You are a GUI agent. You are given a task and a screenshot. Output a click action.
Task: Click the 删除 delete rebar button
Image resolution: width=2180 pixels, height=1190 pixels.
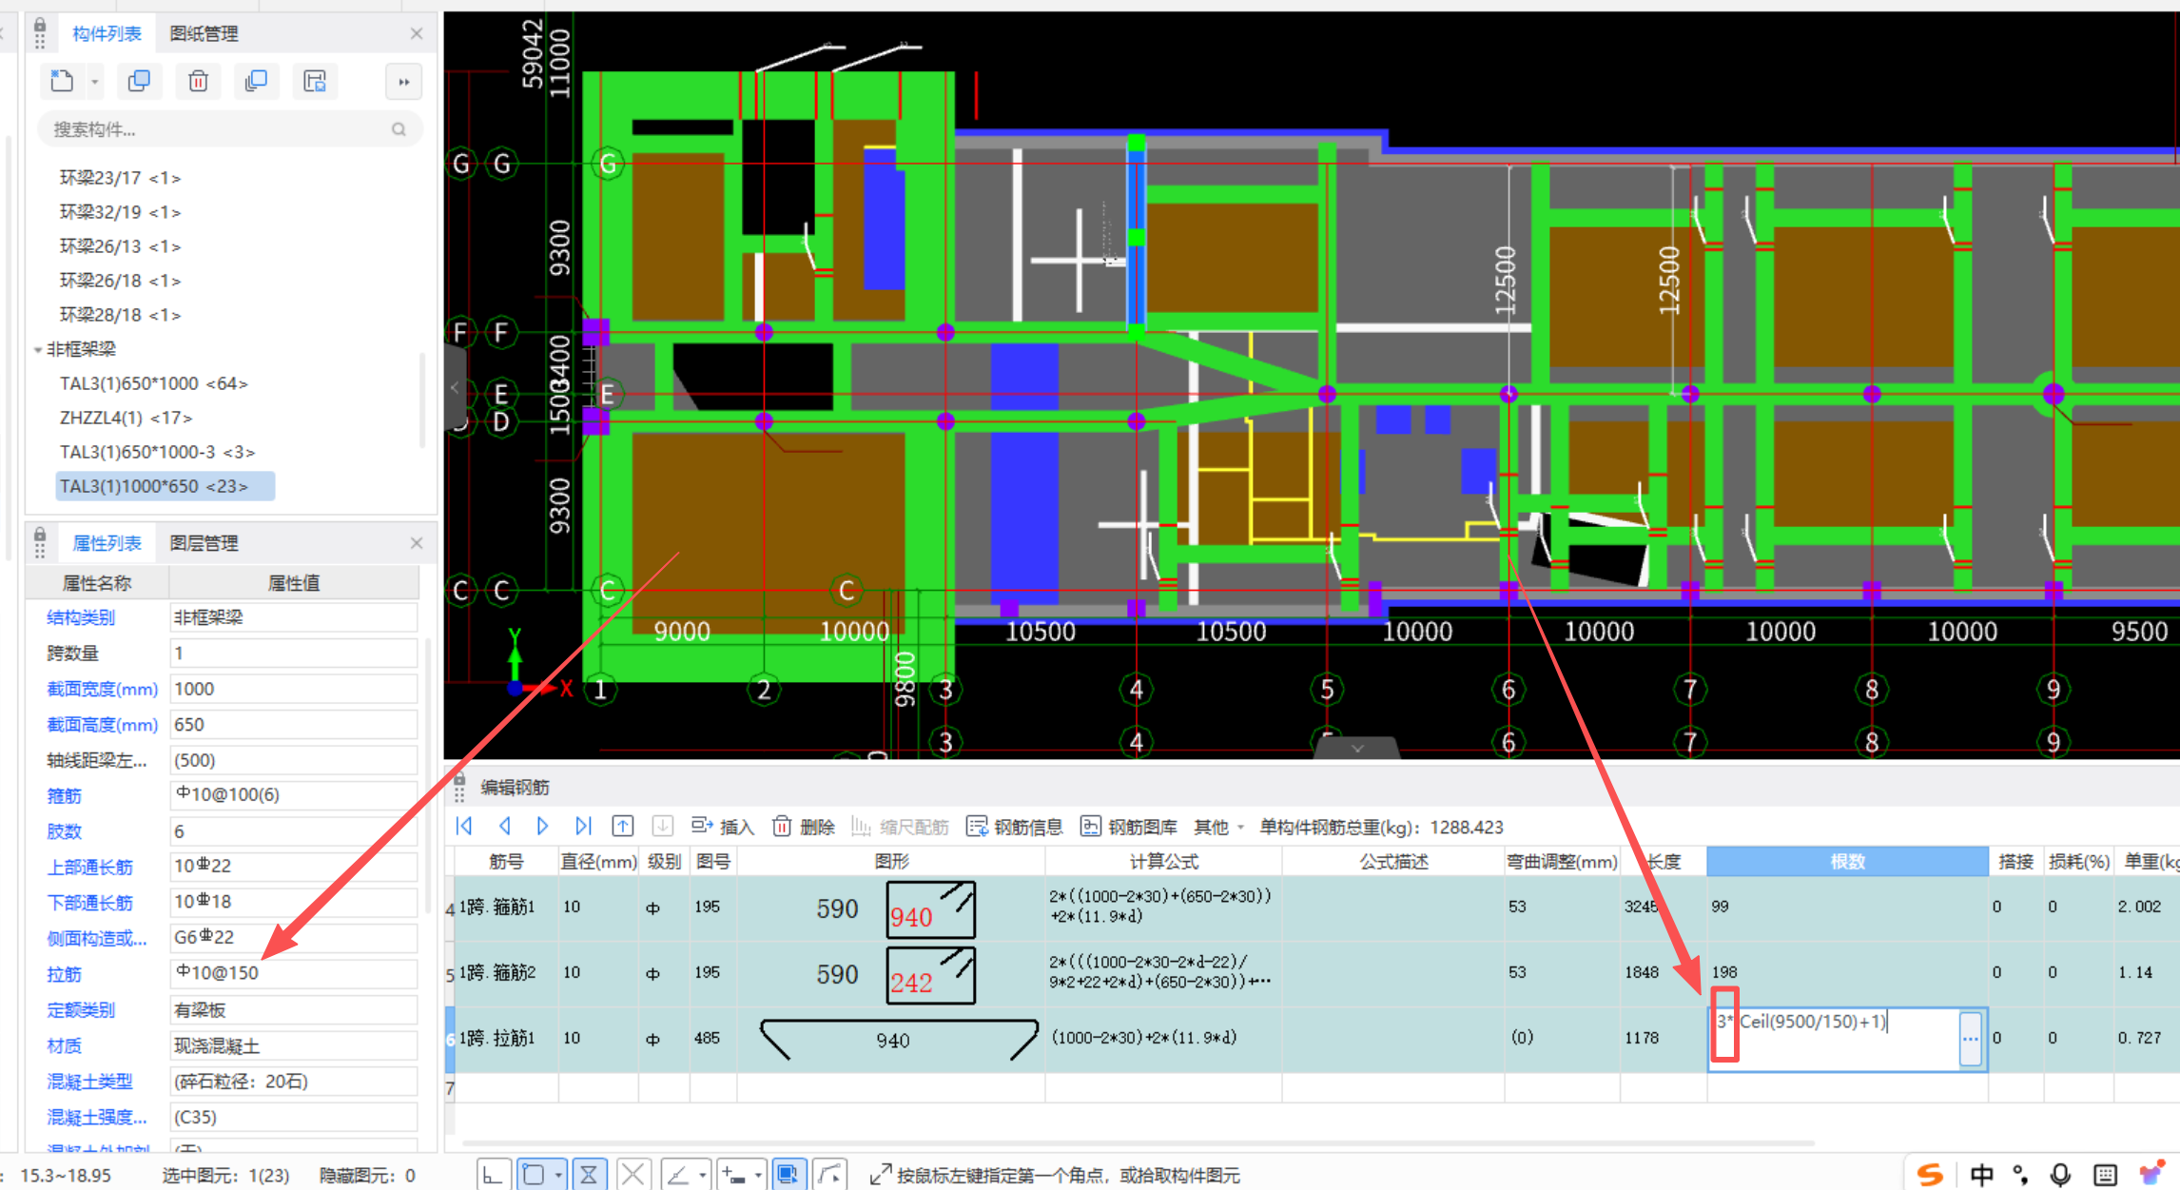click(804, 827)
